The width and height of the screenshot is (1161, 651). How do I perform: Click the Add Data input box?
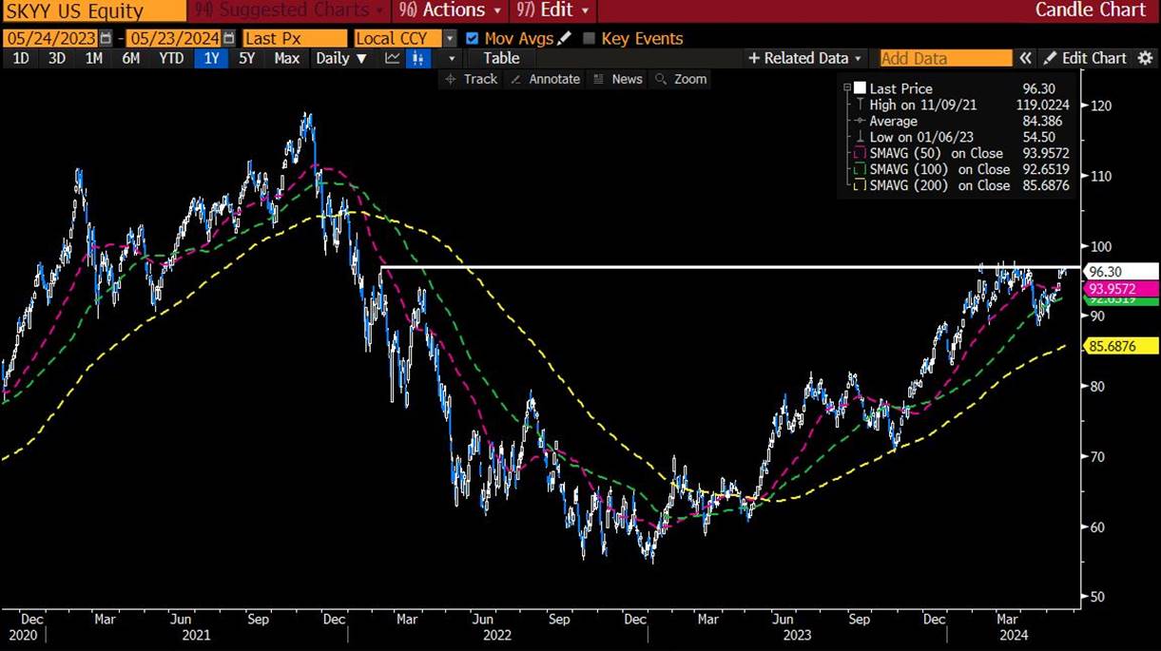pos(947,58)
